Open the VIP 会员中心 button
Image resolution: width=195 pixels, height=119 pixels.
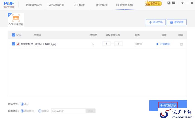153,3
